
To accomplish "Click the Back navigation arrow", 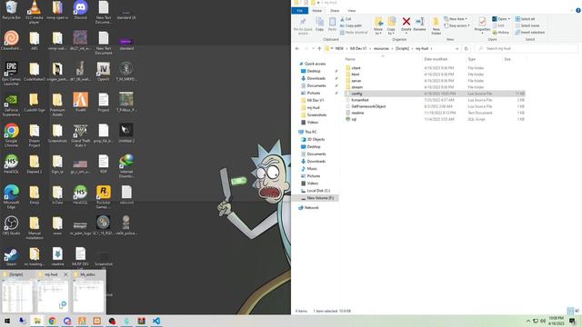I will tap(297, 48).
